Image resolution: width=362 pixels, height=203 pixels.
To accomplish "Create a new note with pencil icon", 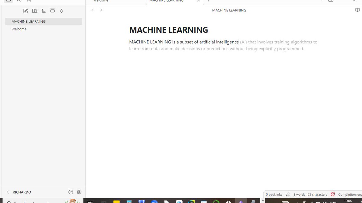I will [x=26, y=11].
